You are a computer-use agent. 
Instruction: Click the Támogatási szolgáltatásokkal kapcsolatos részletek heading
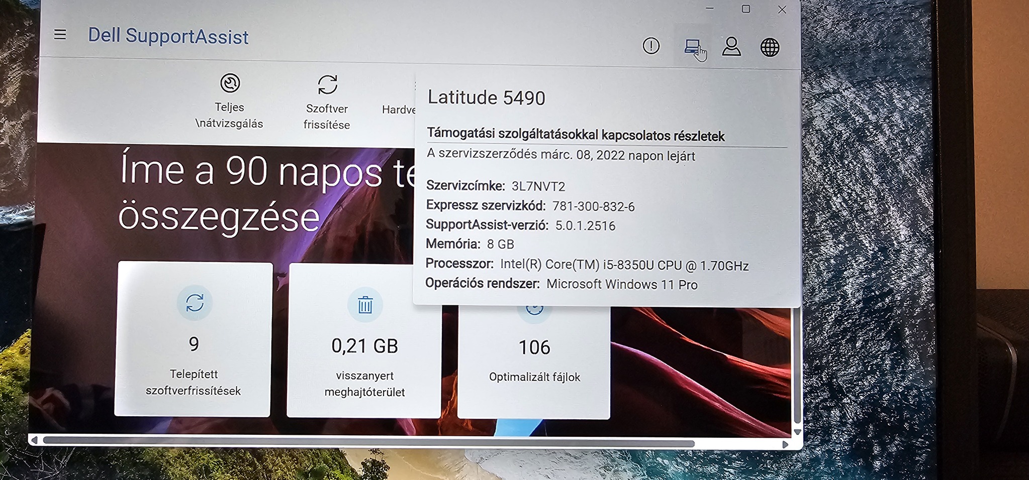(x=576, y=135)
